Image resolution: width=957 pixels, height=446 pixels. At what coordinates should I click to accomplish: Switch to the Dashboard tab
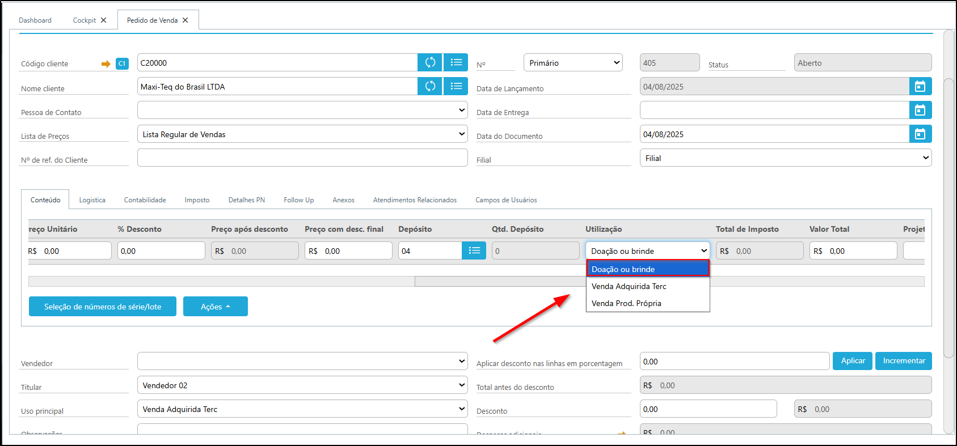35,20
